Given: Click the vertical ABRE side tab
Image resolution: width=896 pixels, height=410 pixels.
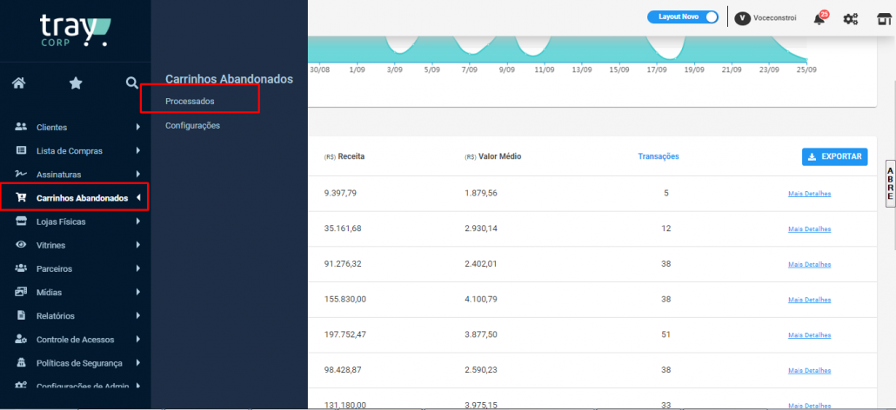Looking at the screenshot, I should [x=890, y=182].
